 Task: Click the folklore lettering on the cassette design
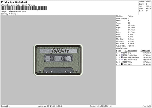(x=60, y=51)
